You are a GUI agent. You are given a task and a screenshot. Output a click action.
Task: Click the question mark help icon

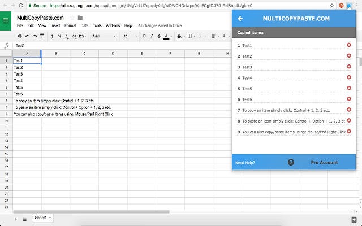(291, 162)
